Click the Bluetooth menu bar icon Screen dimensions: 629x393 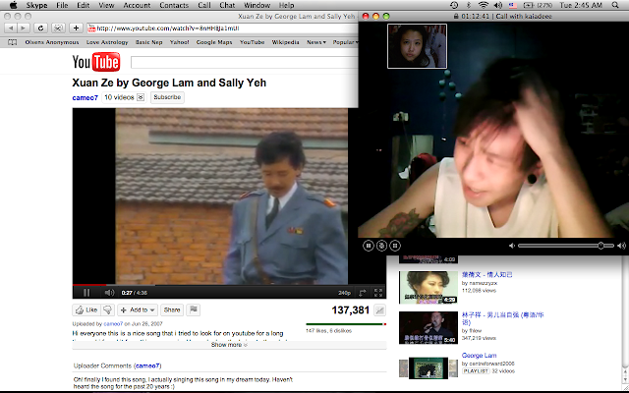468,5
